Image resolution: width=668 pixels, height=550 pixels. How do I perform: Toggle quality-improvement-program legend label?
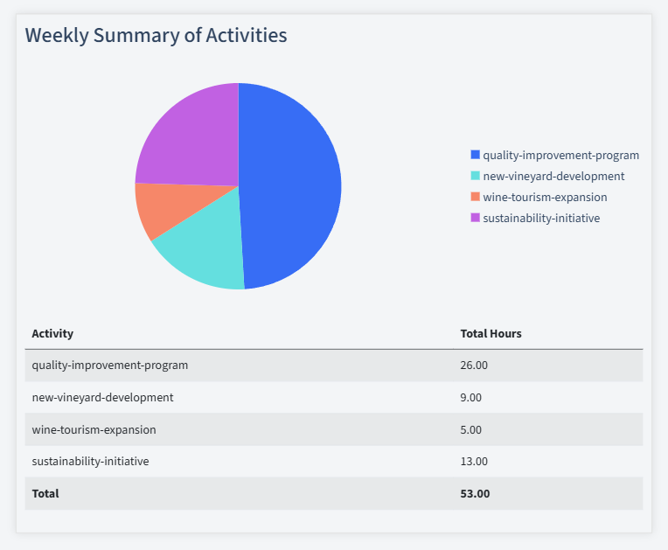click(x=560, y=155)
